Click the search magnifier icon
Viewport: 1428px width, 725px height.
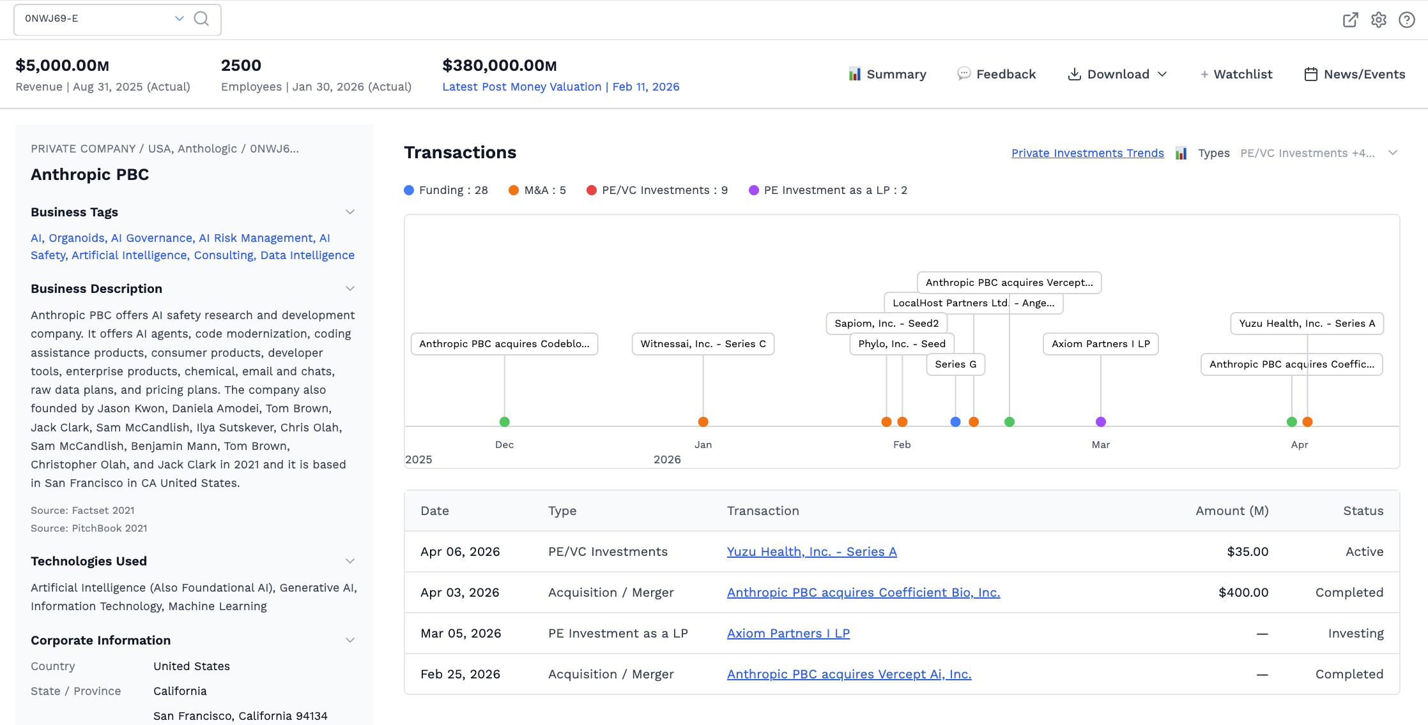[x=201, y=19]
